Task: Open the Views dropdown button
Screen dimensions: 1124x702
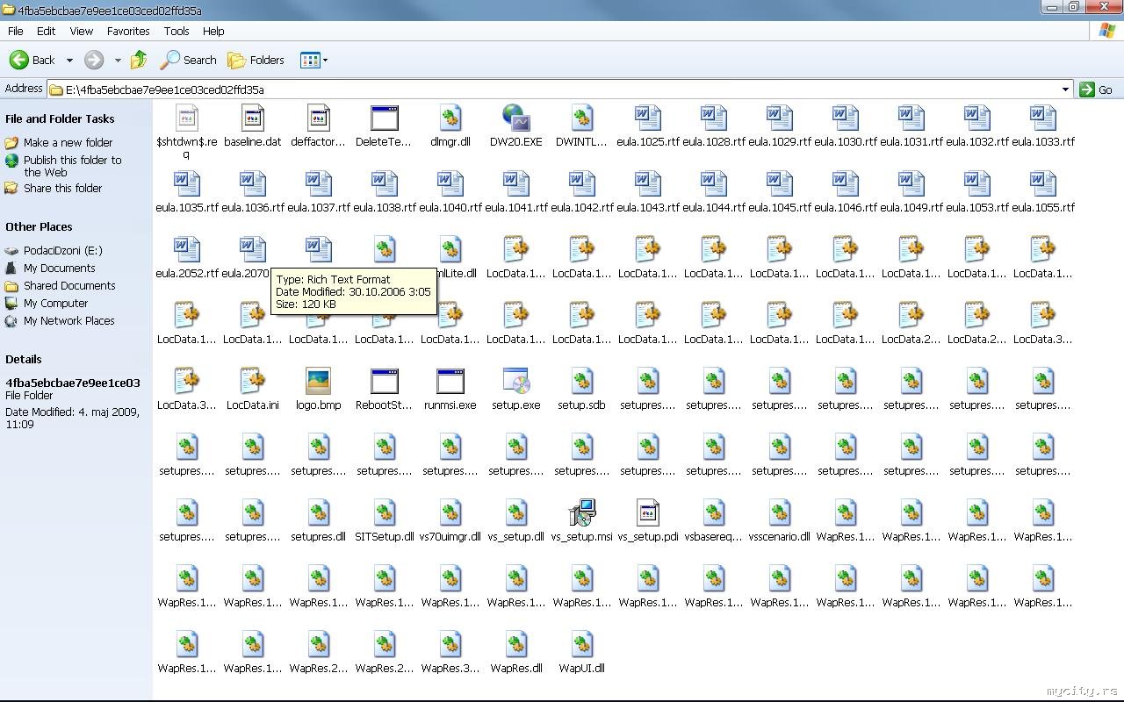Action: pyautogui.click(x=313, y=61)
